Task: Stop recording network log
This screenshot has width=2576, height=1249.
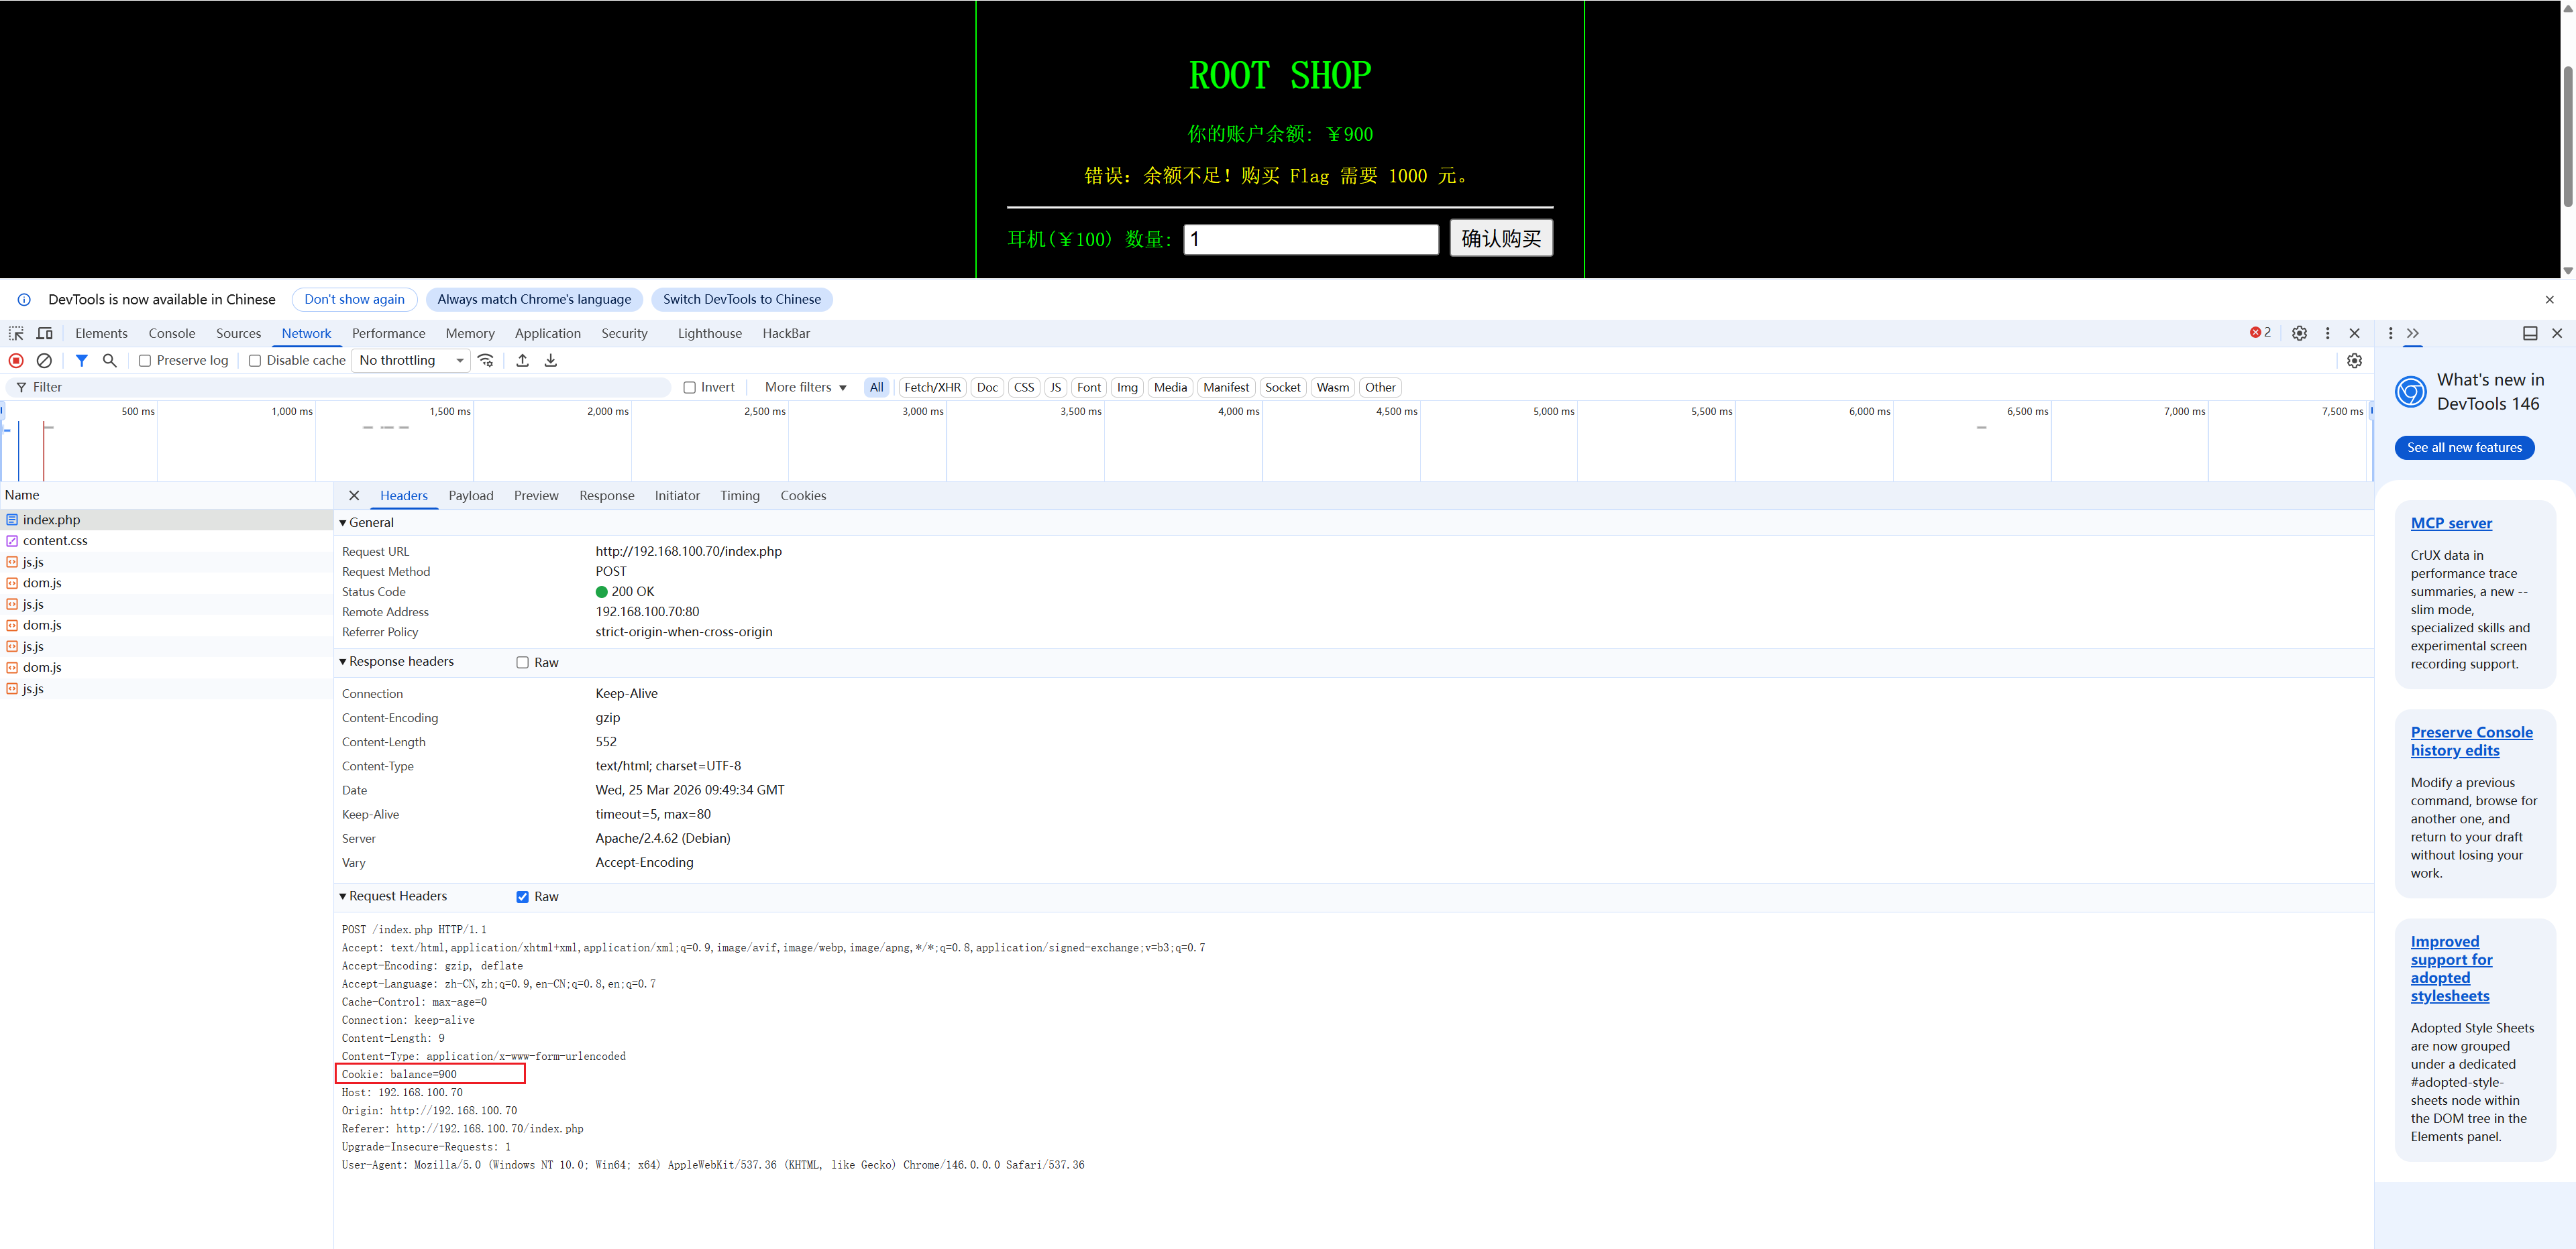Action: pyautogui.click(x=16, y=361)
